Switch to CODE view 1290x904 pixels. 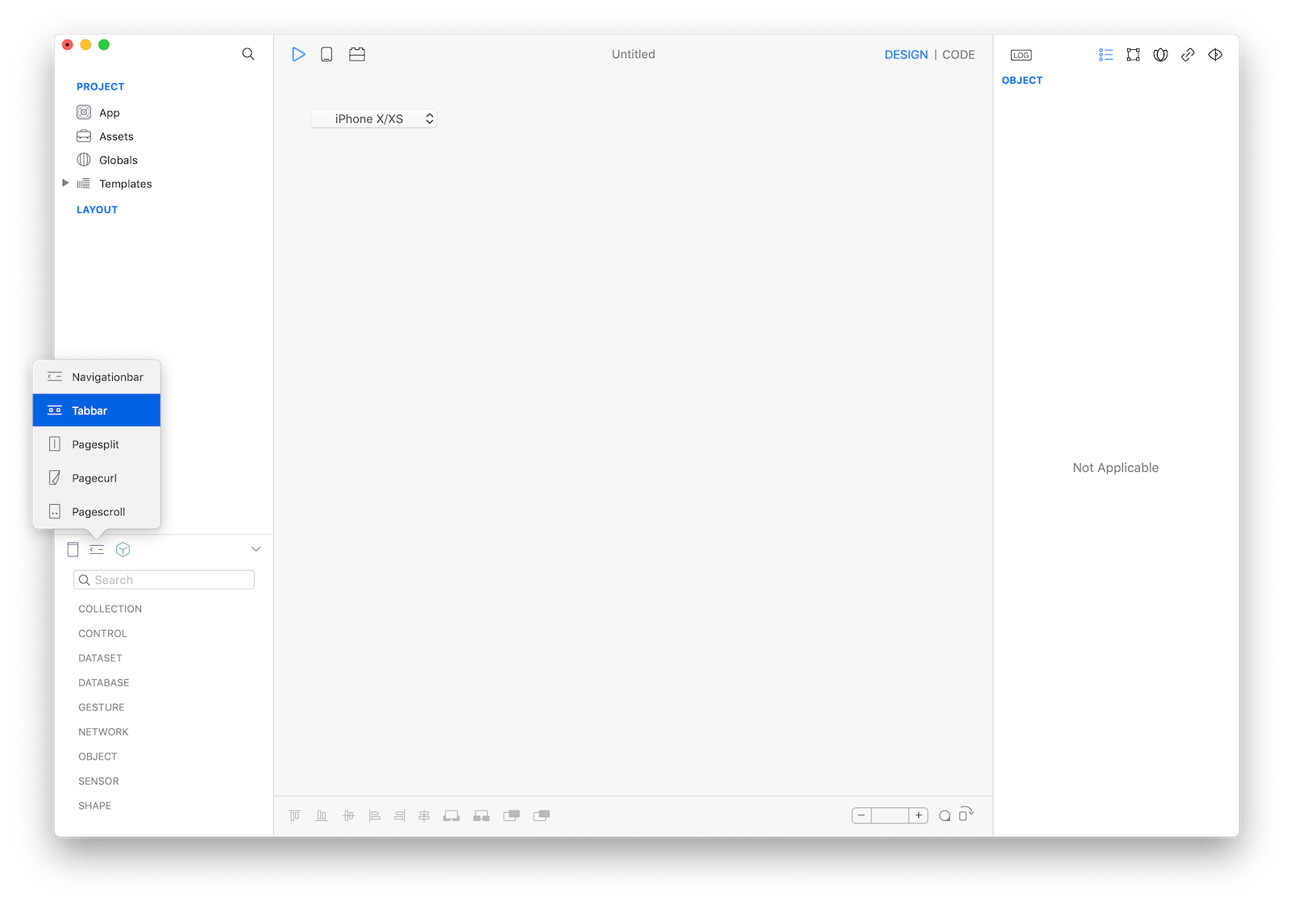(959, 55)
